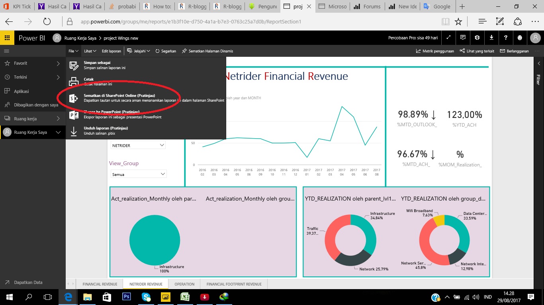This screenshot has width=544, height=305.
Task: Click the browser back arrow
Action: [x=9, y=21]
